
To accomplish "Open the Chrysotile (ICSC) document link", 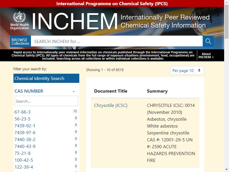I will (111, 105).
